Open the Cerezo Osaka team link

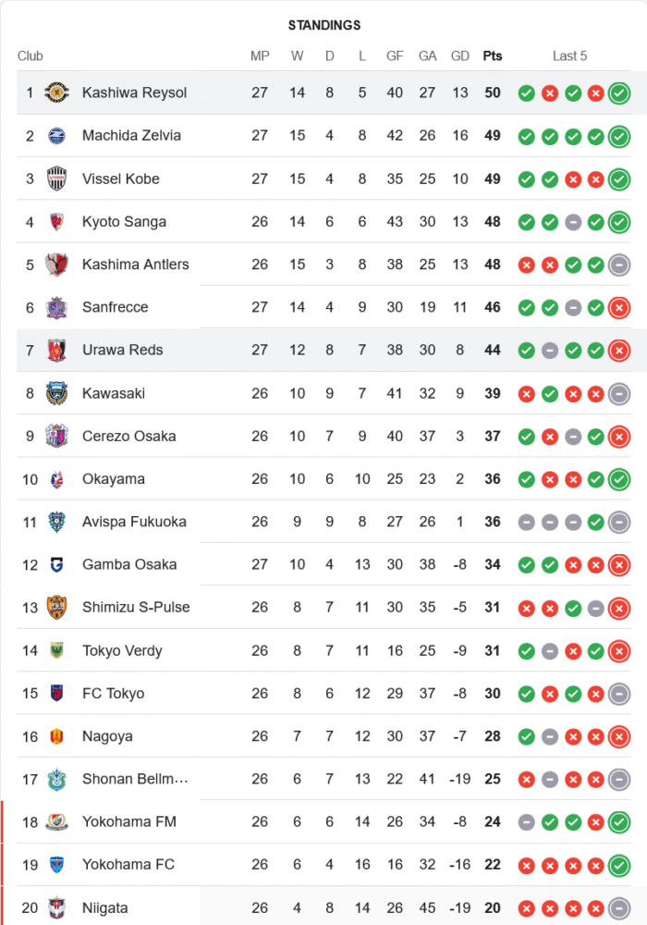coord(128,436)
